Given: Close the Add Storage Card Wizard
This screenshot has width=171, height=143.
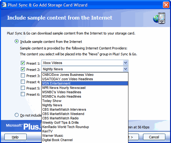Looking at the screenshot, I should coord(166,5).
